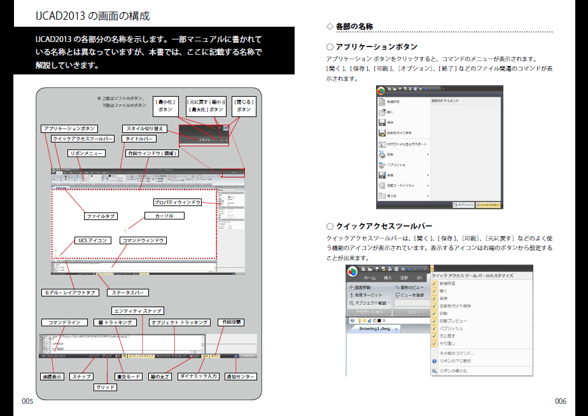Image resolution: width=588 pixels, height=416 pixels.
Task: Open the view name combo box in ビュー panel
Action: tap(412, 303)
